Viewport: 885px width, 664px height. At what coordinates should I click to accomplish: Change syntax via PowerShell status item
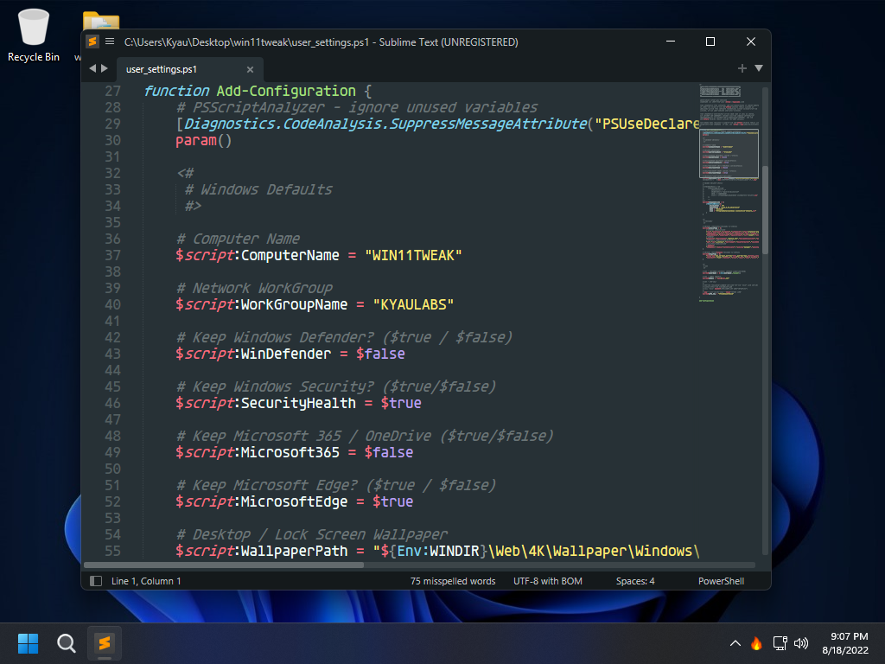tap(721, 581)
